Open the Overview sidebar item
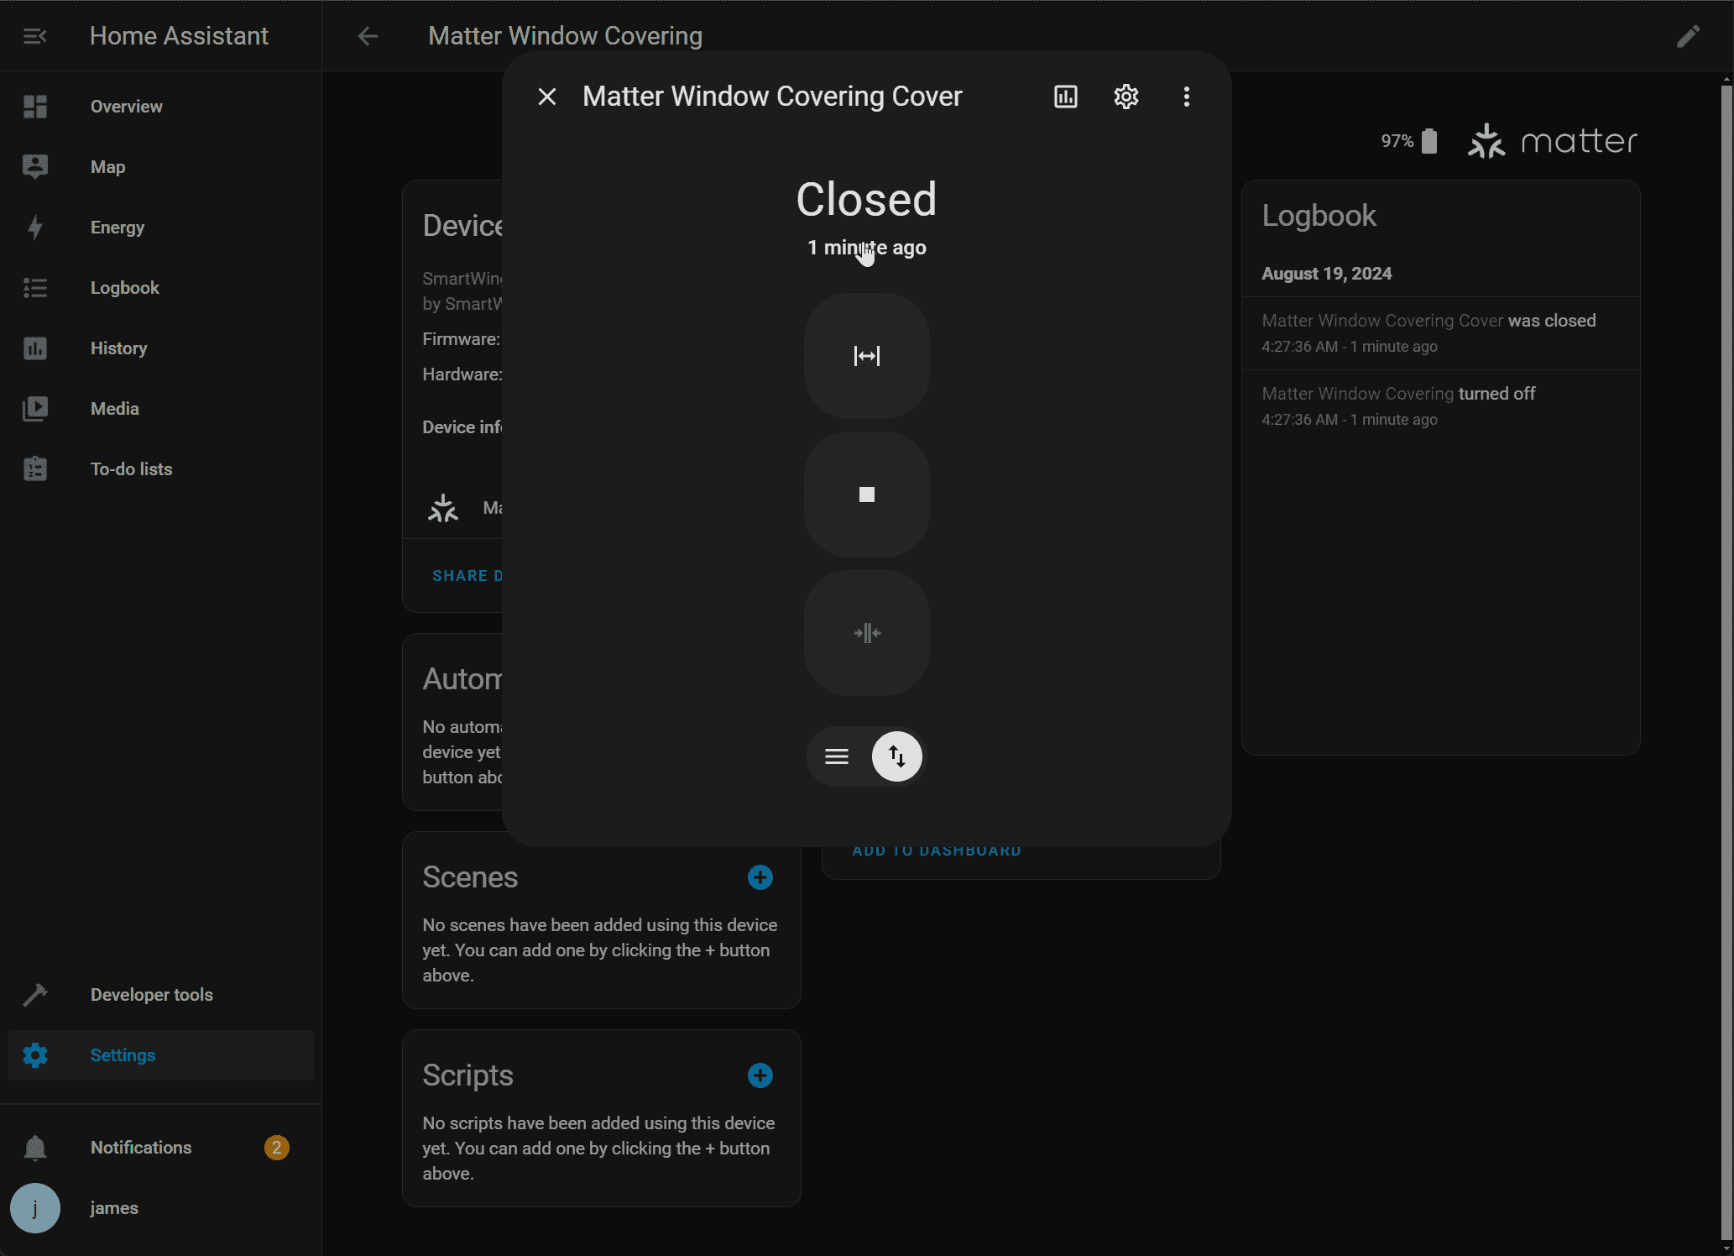Image resolution: width=1734 pixels, height=1256 pixels. coord(127,107)
